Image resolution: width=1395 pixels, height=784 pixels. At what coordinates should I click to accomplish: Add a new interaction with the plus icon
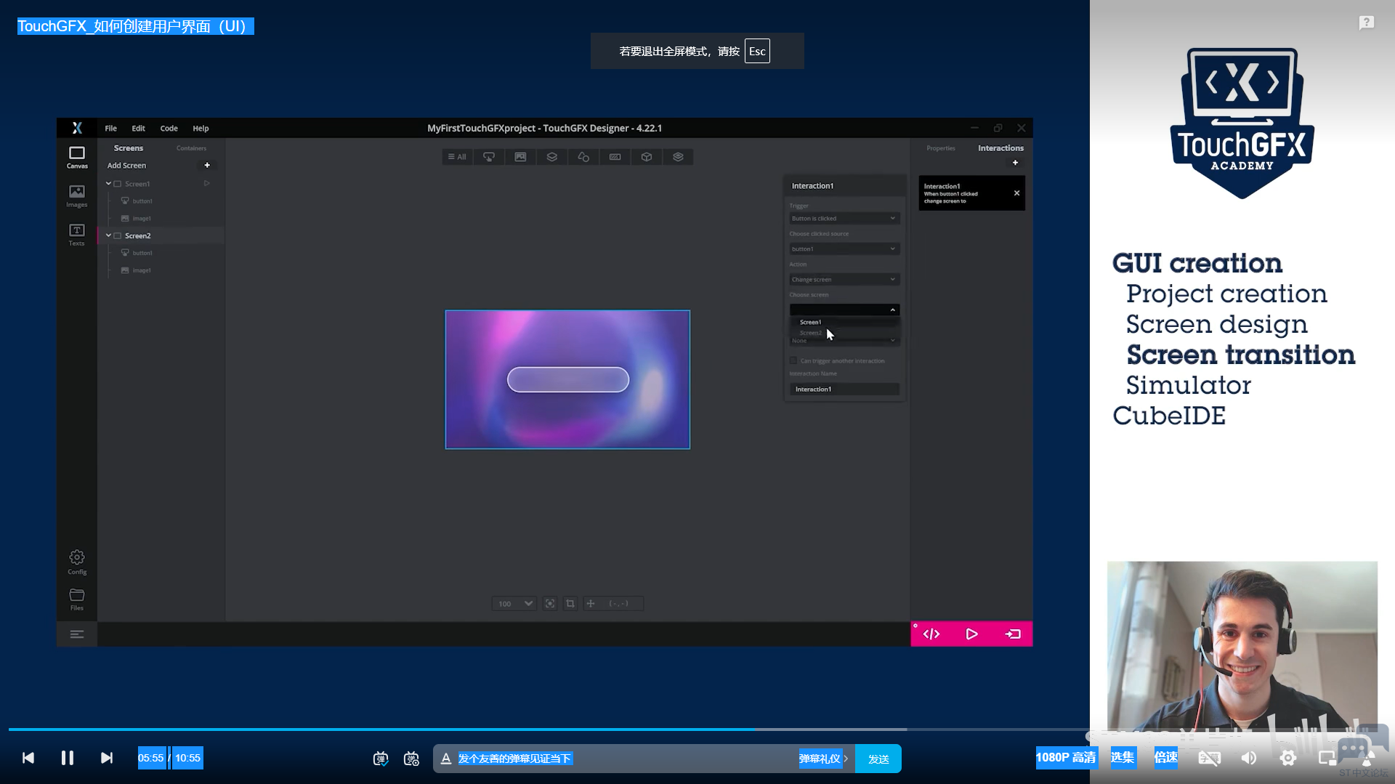(1015, 163)
